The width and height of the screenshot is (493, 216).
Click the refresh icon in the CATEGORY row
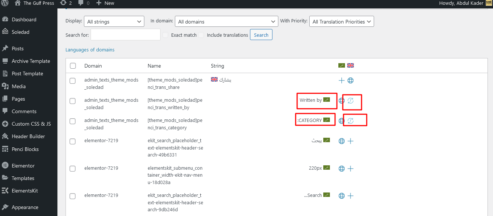click(351, 121)
